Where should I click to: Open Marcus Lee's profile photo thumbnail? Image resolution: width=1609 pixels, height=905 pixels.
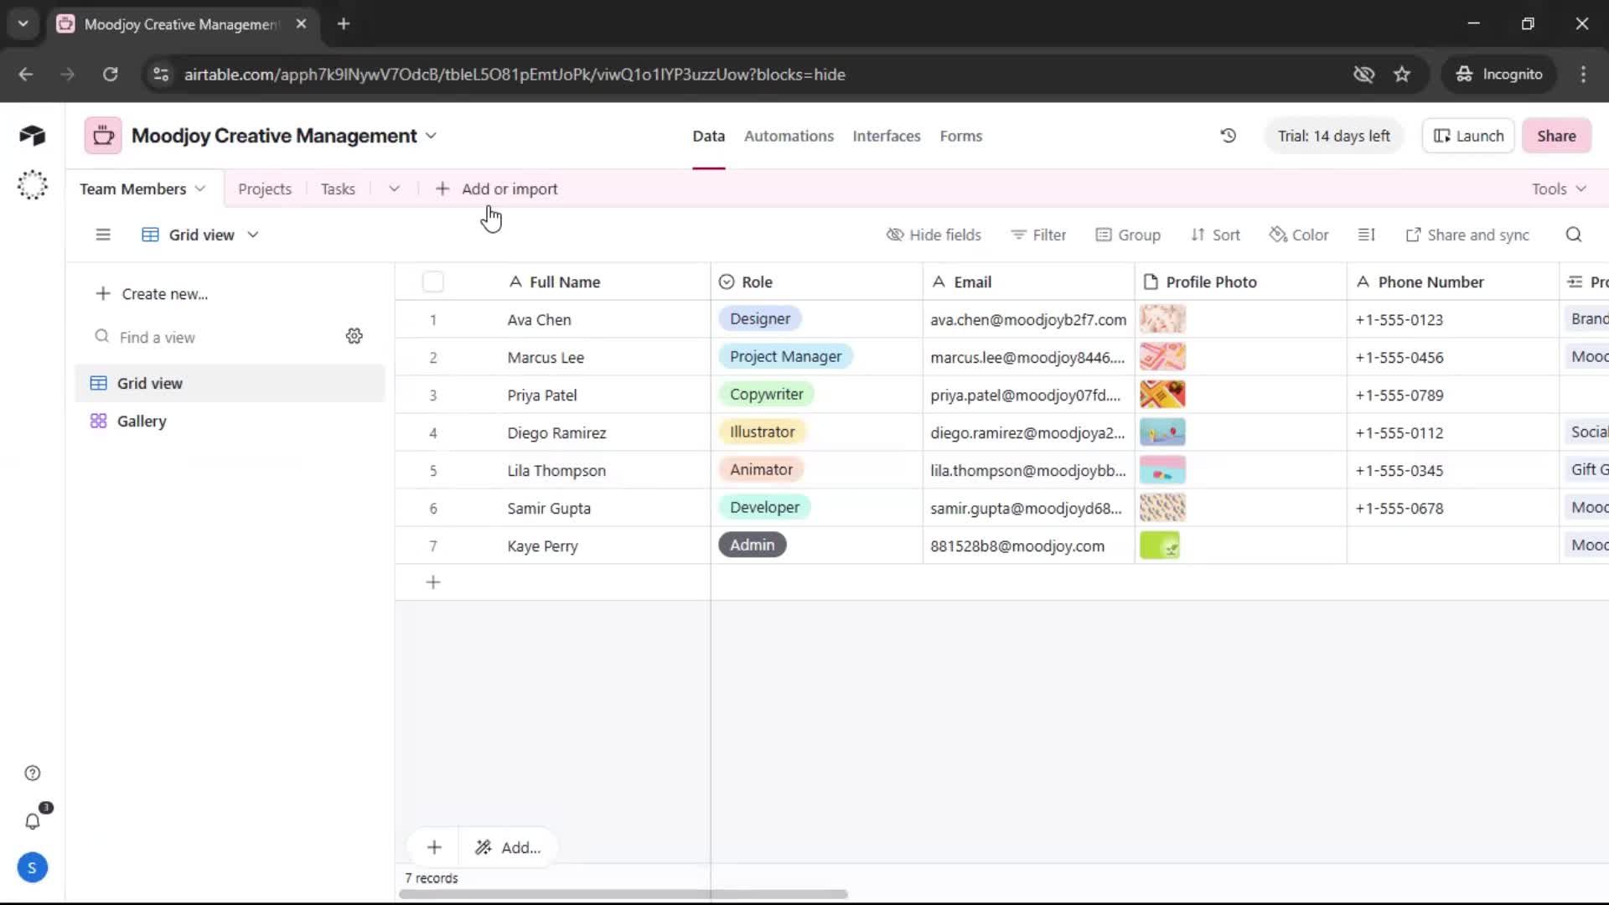1162,357
